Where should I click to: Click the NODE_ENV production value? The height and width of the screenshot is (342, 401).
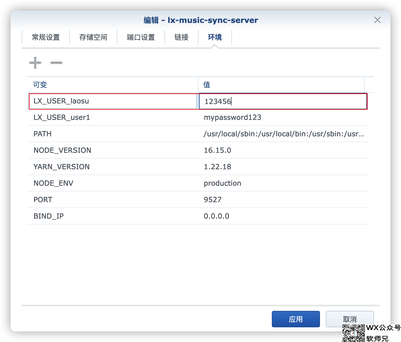pos(223,183)
